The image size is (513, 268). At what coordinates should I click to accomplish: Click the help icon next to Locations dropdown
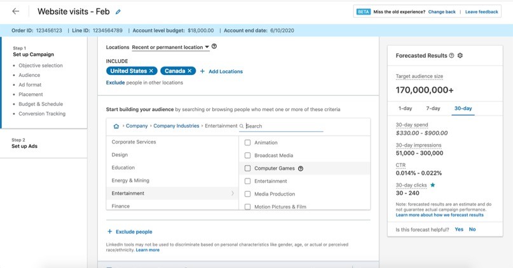(x=214, y=46)
